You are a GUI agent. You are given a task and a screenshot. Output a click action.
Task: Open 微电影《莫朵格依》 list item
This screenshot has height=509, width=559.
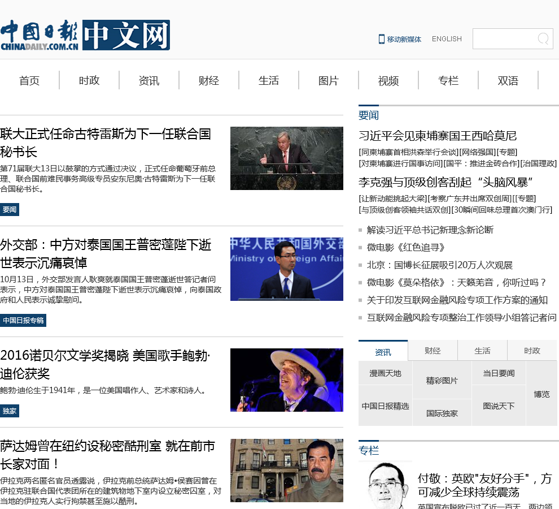pos(457,283)
